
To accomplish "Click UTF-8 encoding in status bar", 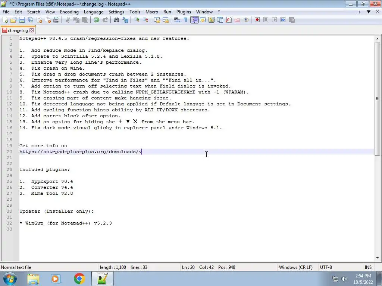I will 326,267.
